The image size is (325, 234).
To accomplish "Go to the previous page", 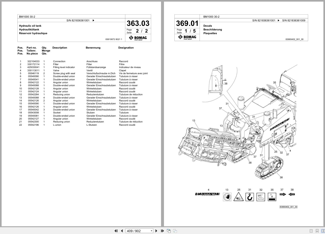I will pos(122,231).
